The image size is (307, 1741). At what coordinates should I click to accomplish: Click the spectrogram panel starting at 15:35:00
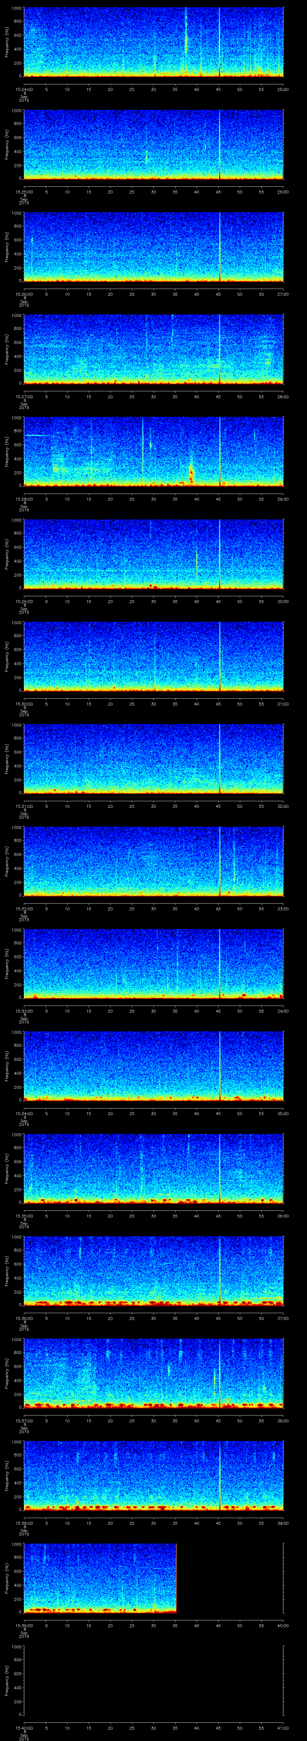click(154, 1168)
